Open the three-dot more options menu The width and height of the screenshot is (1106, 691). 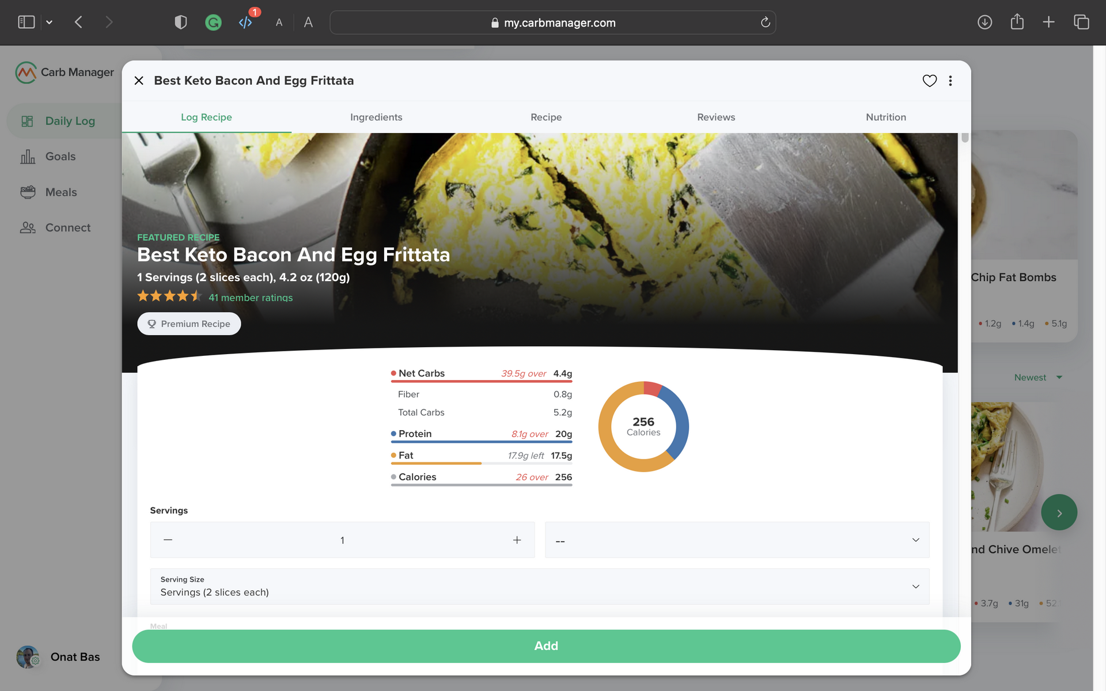pos(950,81)
